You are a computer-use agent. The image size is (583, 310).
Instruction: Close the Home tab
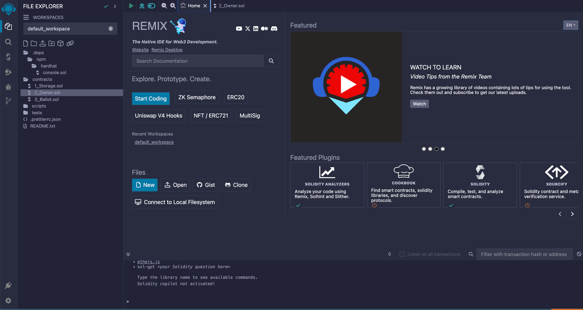point(205,6)
